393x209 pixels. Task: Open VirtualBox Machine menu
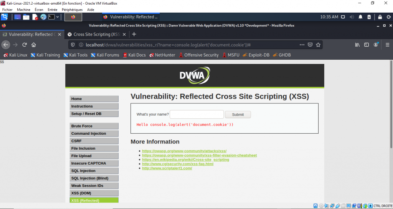coord(23,10)
